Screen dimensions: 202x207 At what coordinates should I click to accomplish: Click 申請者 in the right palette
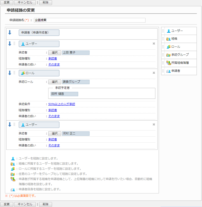pyautogui.click(x=175, y=71)
